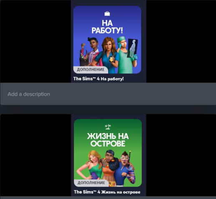Click the ЖИЗНЬ НА ОСТРОВЕ headline text
The image size is (216, 199).
coord(108,140)
